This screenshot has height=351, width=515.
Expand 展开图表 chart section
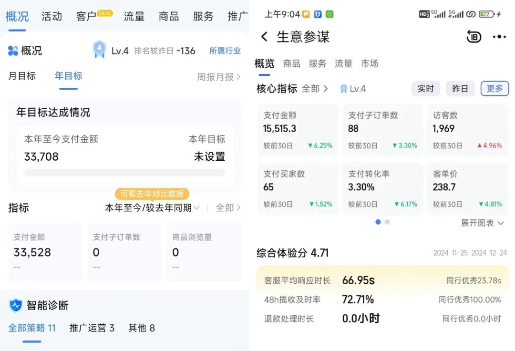(x=482, y=223)
